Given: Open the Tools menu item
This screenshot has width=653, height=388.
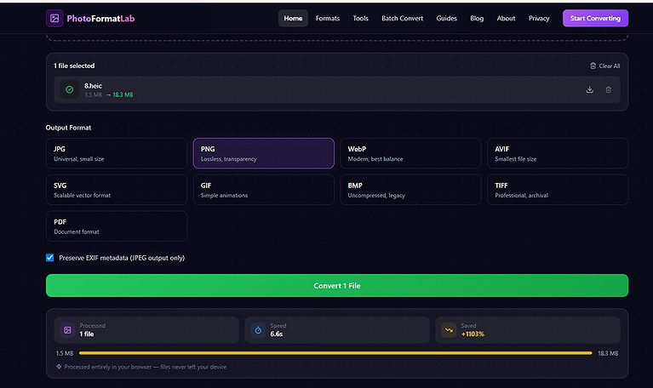Looking at the screenshot, I should tap(361, 19).
